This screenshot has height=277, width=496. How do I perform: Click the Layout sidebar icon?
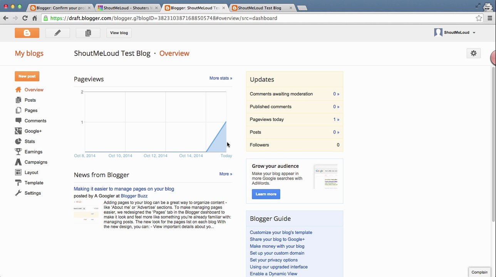18,173
